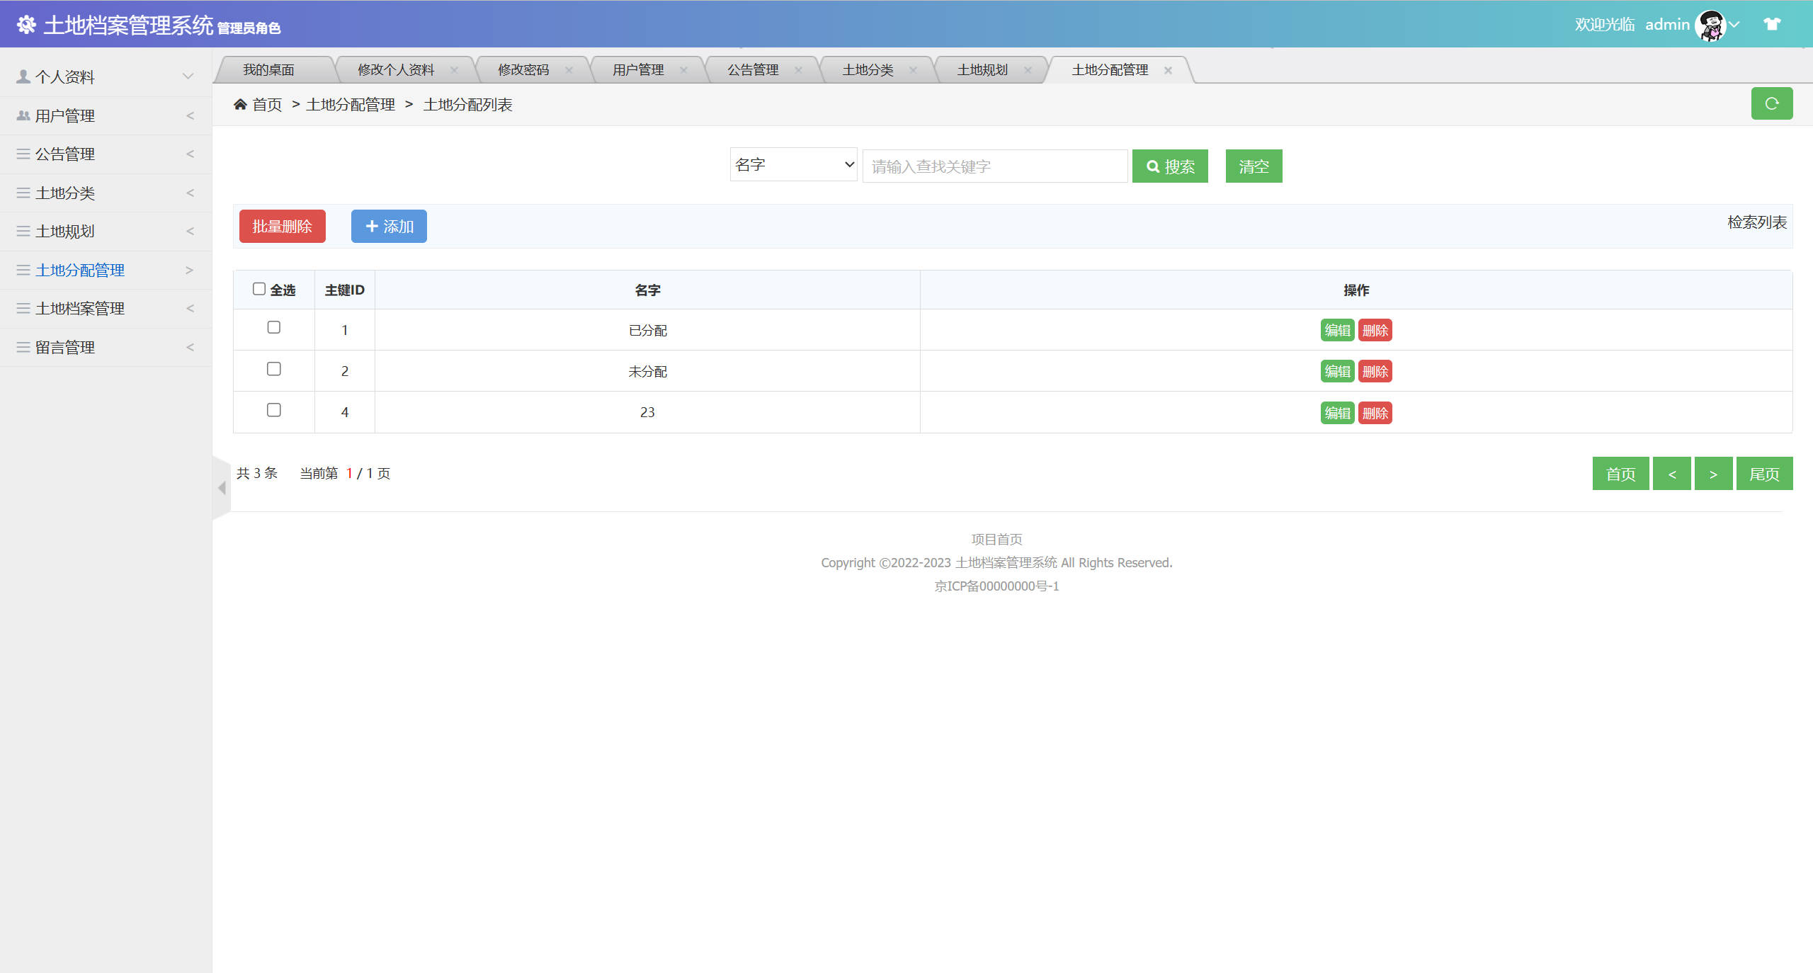This screenshot has width=1813, height=973.
Task: Click the 土地分配管理 list icon in sidebar
Action: 22,270
